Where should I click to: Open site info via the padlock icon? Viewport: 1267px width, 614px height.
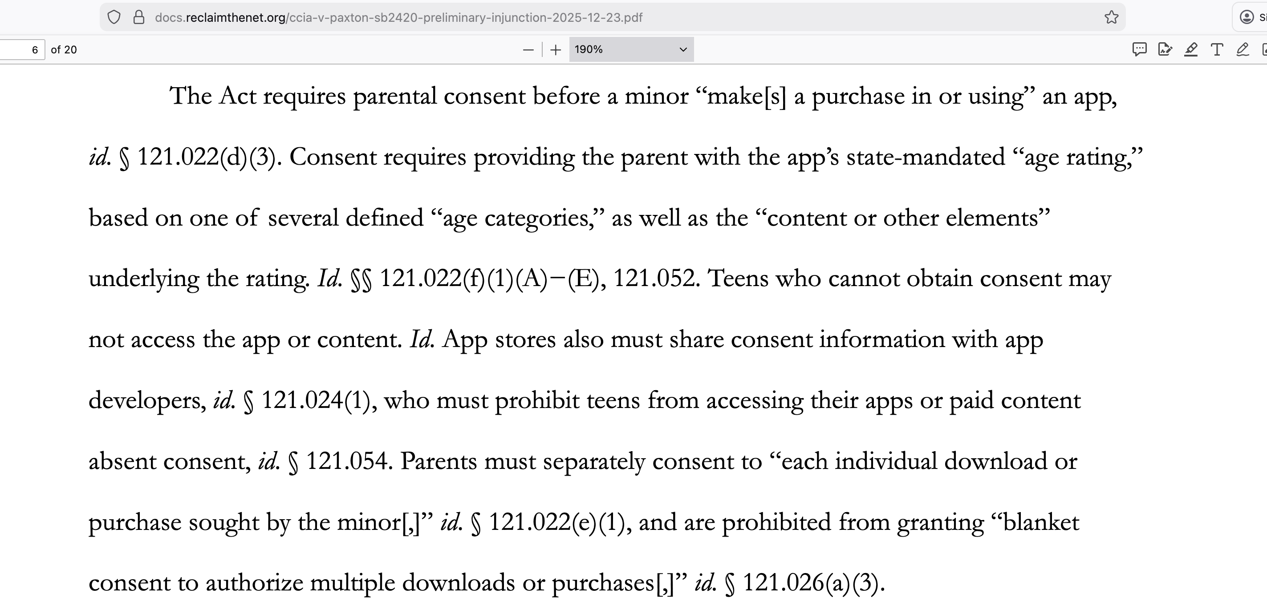[139, 18]
